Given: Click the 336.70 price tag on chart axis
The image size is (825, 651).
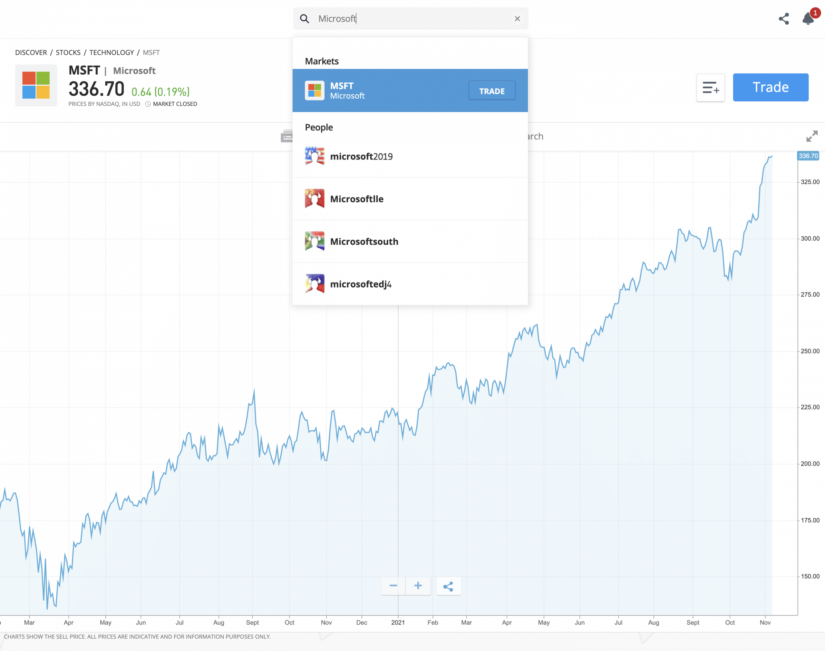Looking at the screenshot, I should (x=808, y=156).
